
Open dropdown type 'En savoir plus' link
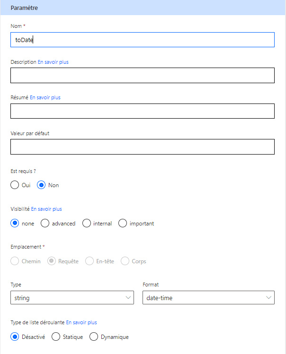(81, 322)
